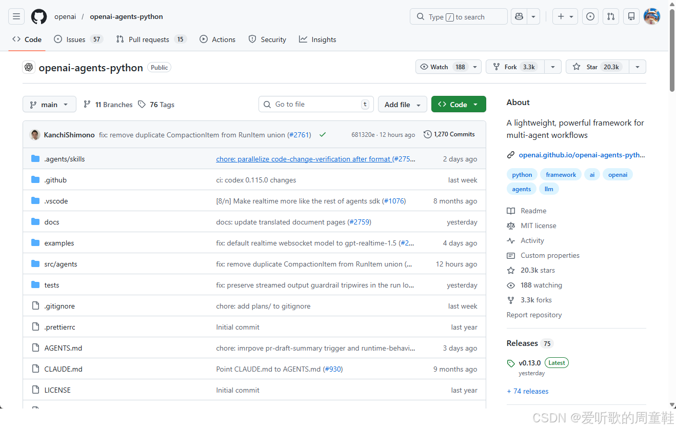Image resolution: width=676 pixels, height=429 pixels.
Task: Click the framework topic tag
Action: point(561,175)
